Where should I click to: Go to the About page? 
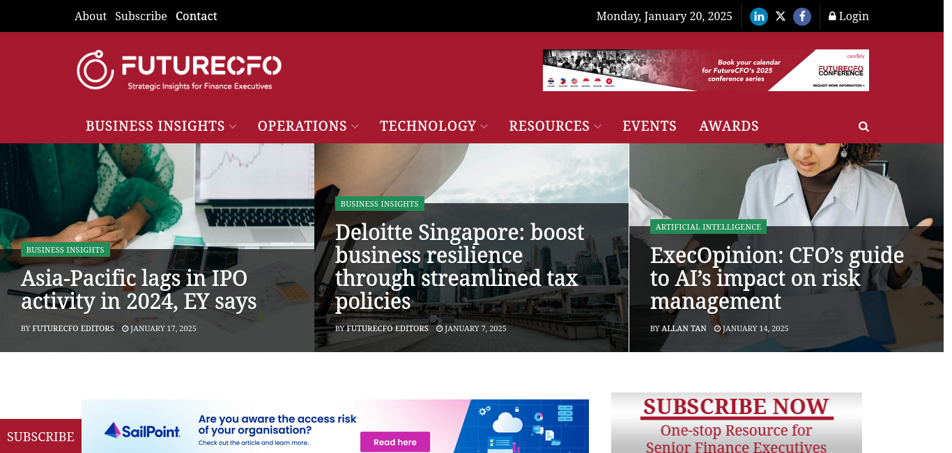pos(91,16)
